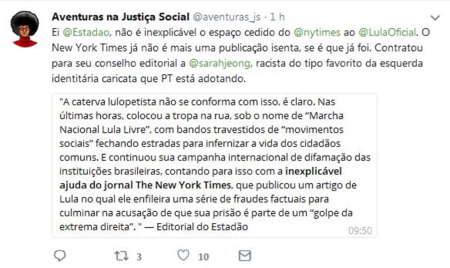Retweet using the retweet arrows icon
450x268 pixels.
click(x=121, y=256)
